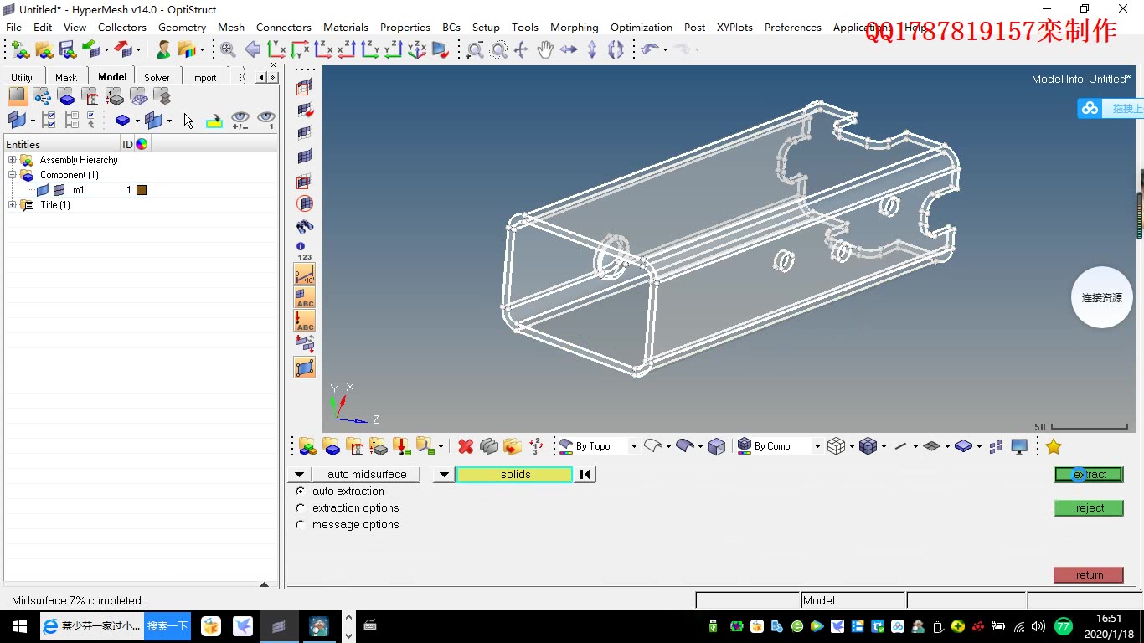Select the distance measure tool icon
This screenshot has height=643, width=1144.
coord(303,272)
